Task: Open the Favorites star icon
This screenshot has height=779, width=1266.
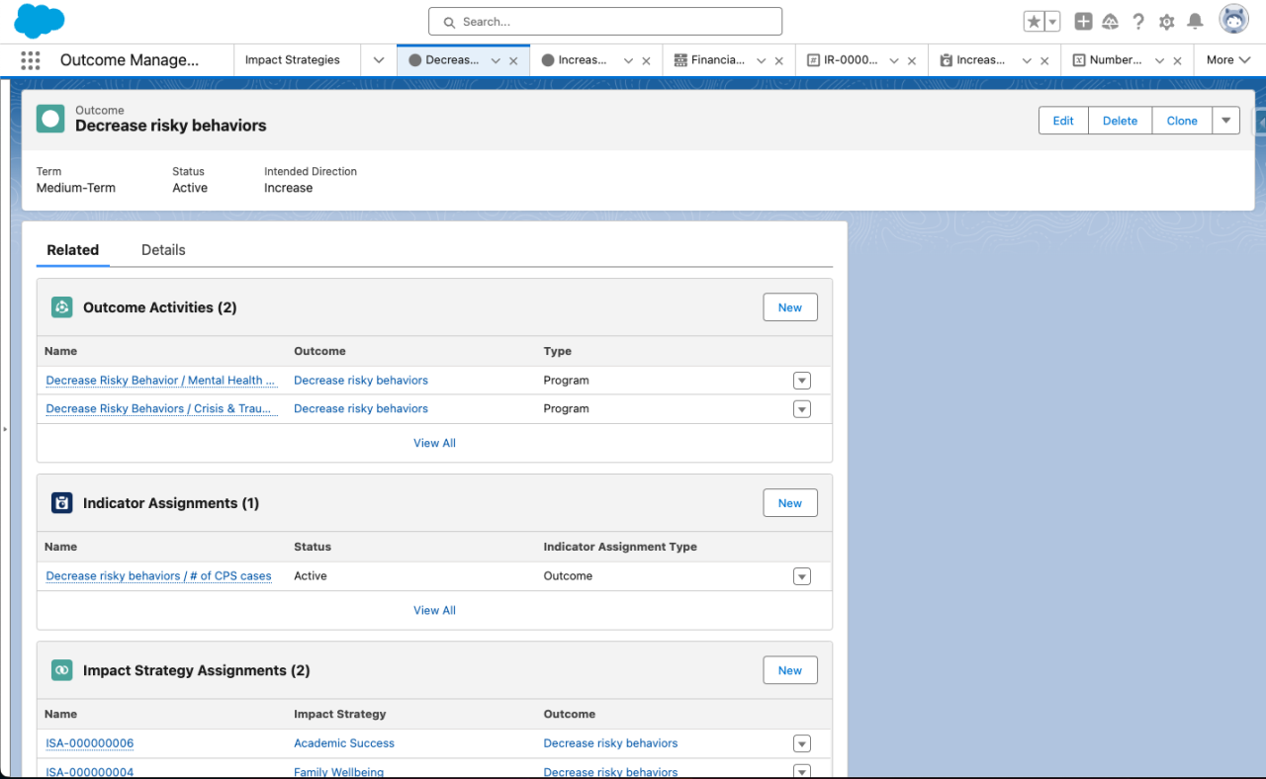Action: (1034, 22)
